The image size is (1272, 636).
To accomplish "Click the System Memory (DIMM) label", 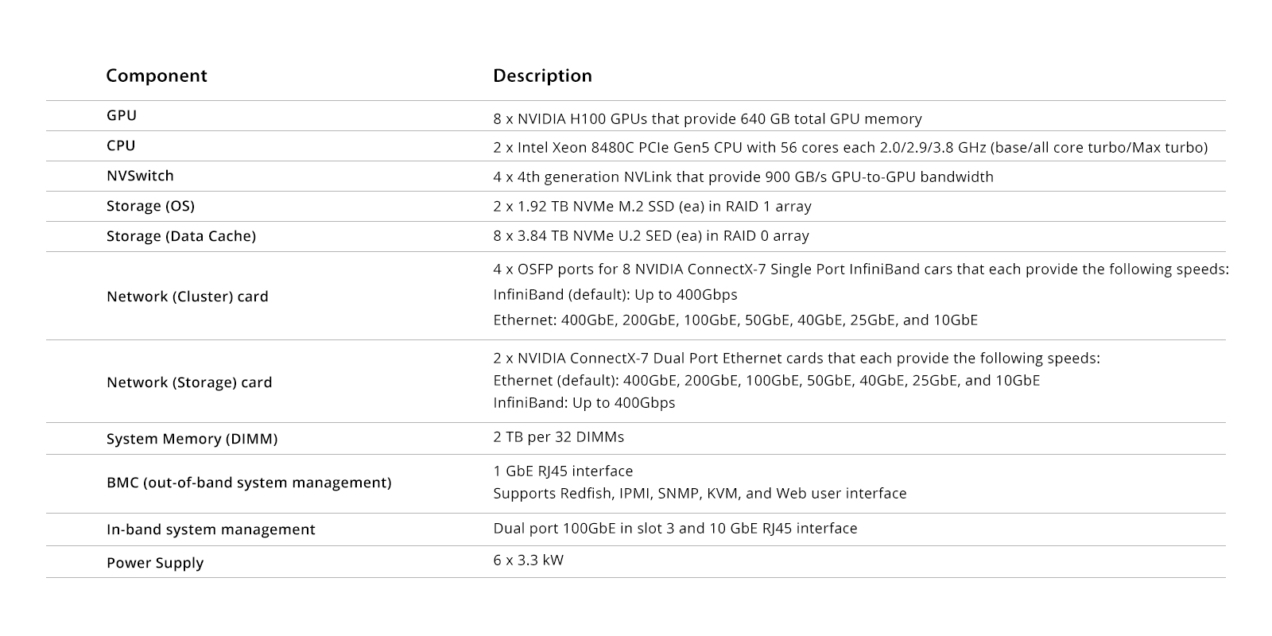I will [x=192, y=439].
